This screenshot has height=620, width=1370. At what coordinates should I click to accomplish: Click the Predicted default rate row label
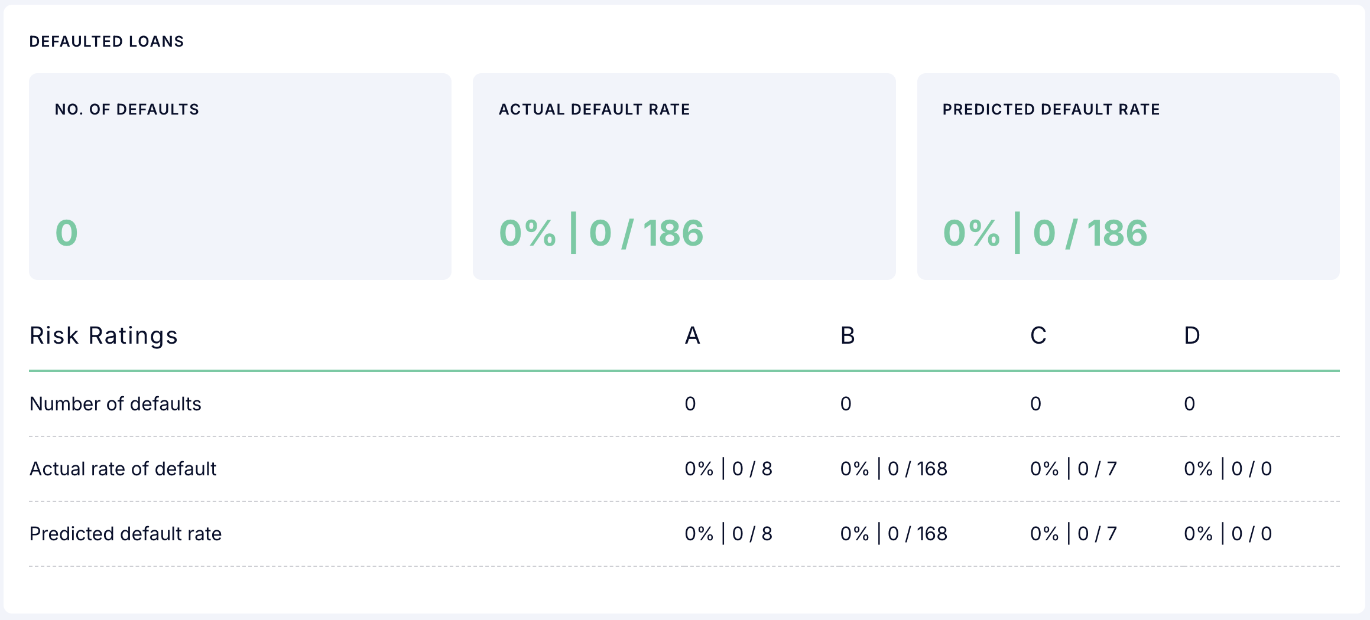(x=125, y=534)
